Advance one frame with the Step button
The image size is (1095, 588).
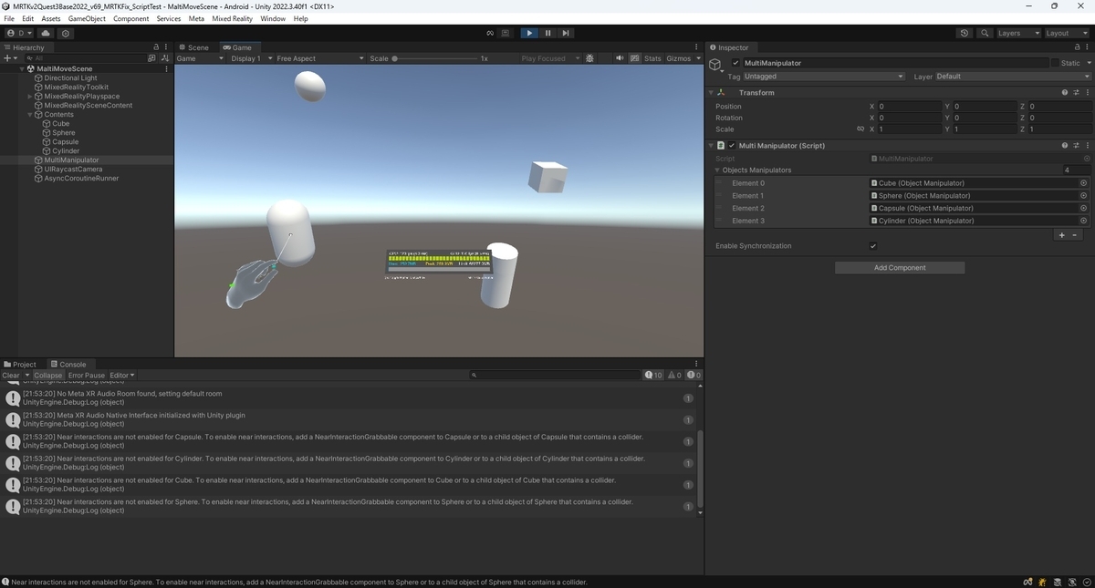point(566,33)
